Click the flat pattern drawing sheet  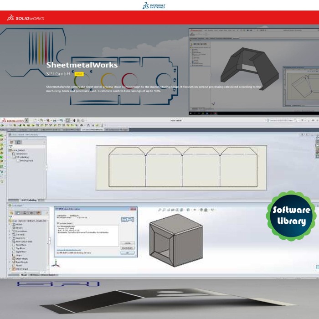tap(181, 168)
